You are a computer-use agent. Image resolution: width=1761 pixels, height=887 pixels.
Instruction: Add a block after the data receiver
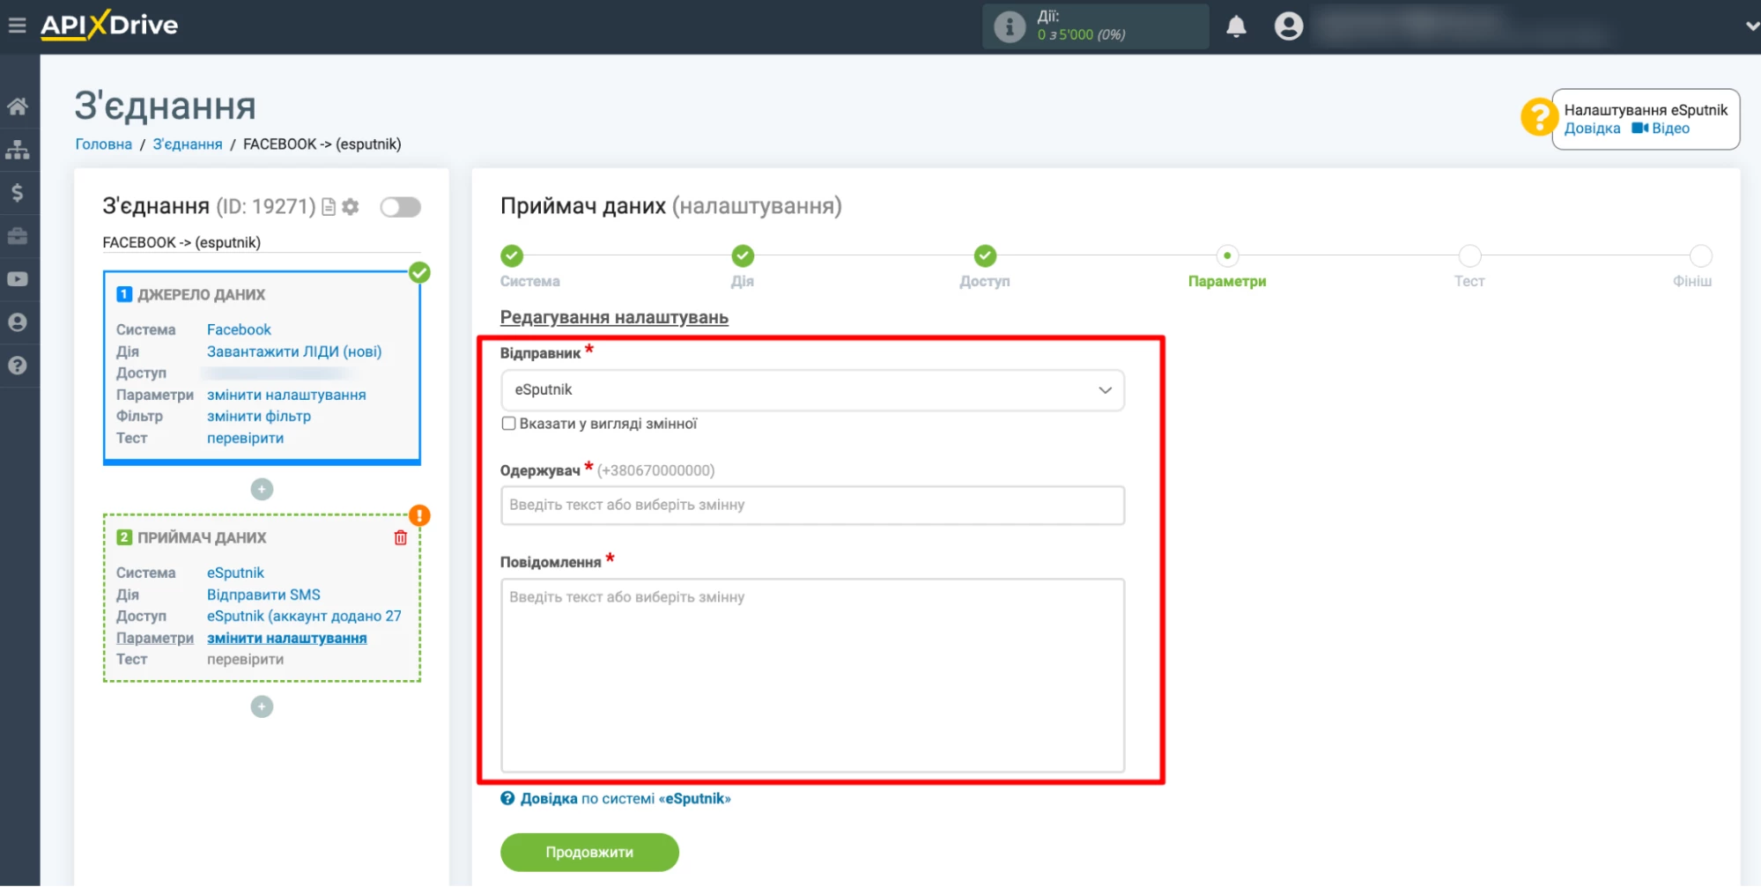click(x=262, y=706)
